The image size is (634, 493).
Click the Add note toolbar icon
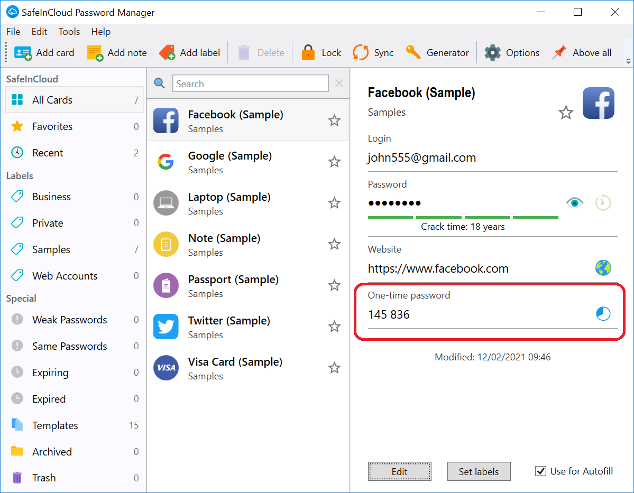coord(95,53)
